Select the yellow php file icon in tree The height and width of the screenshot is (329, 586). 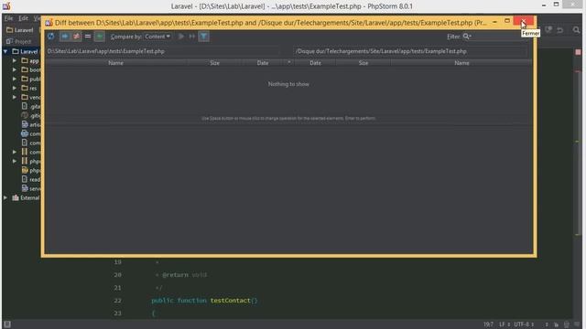(x=25, y=170)
